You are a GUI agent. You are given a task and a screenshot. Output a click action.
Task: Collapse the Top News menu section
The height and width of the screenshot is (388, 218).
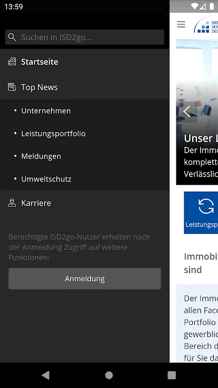(x=84, y=87)
